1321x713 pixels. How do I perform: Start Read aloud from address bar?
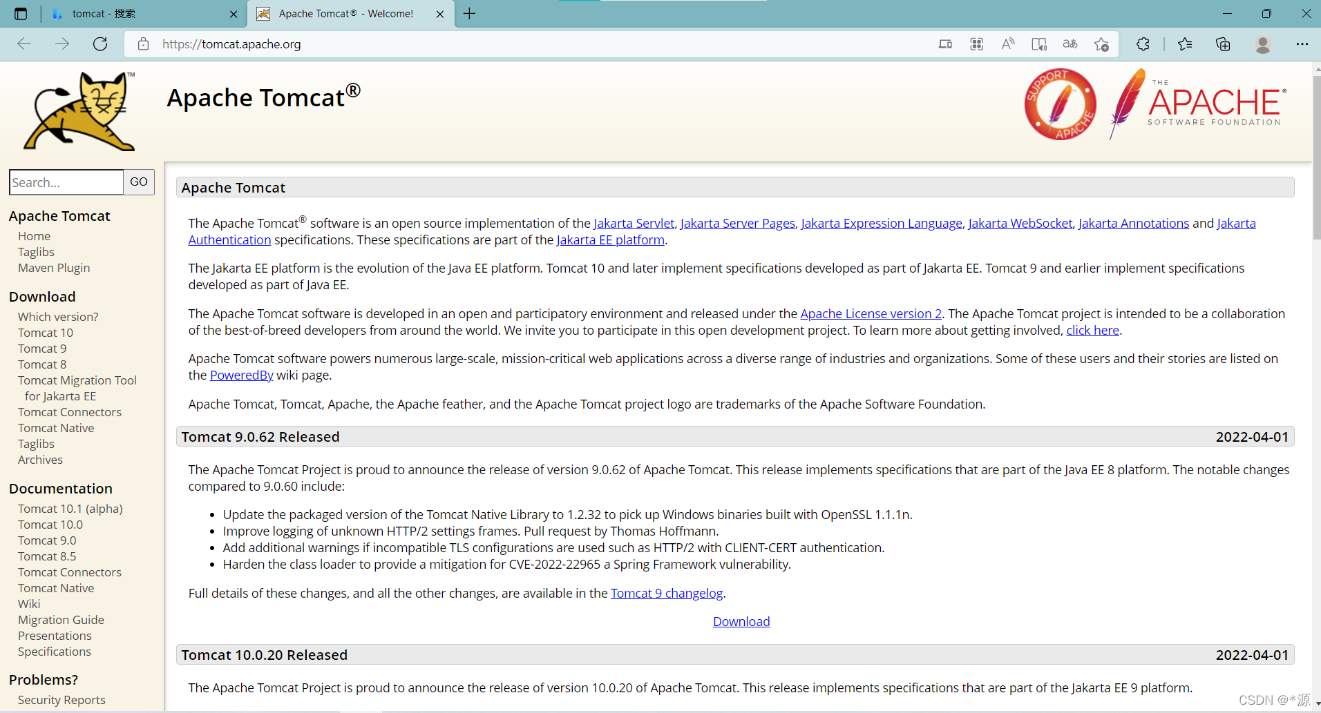pyautogui.click(x=1008, y=44)
